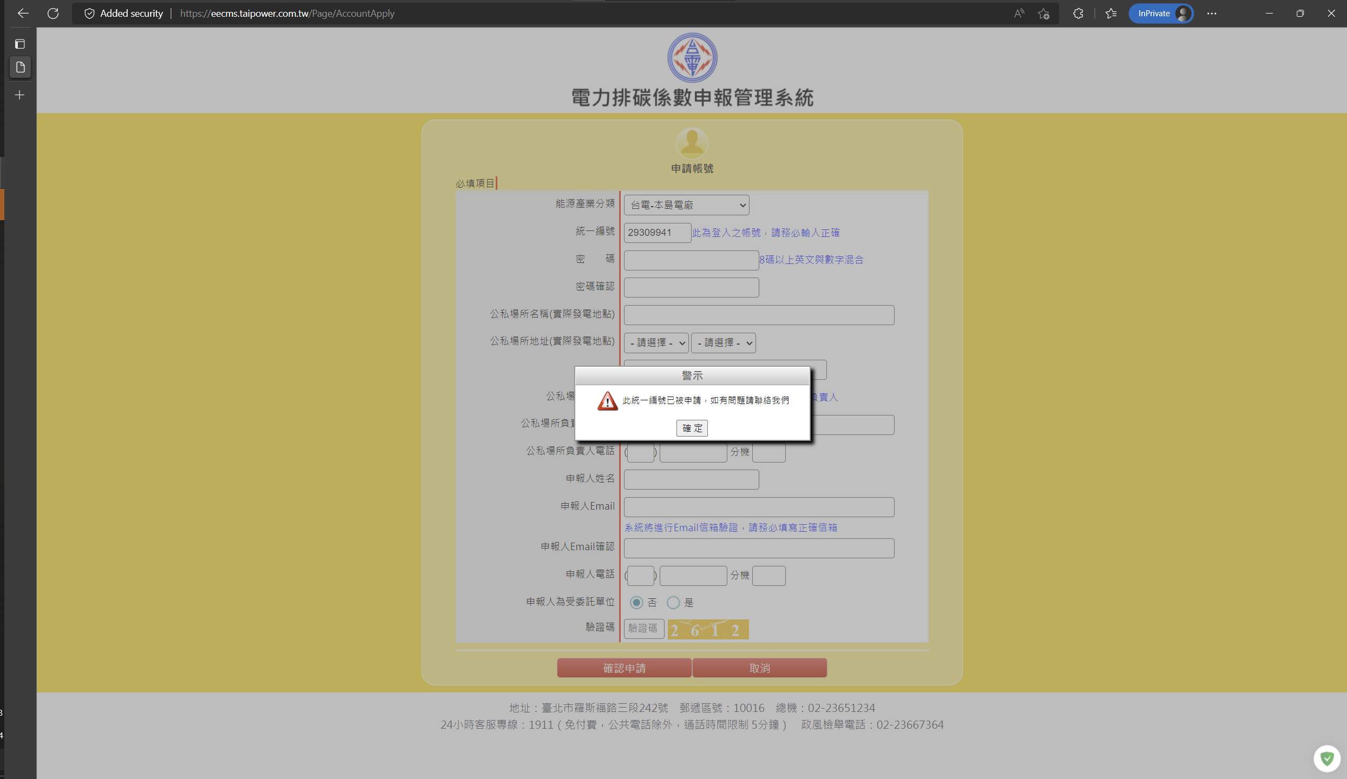Open the second address 請選擇 dropdown
The height and width of the screenshot is (779, 1347).
[x=723, y=343]
